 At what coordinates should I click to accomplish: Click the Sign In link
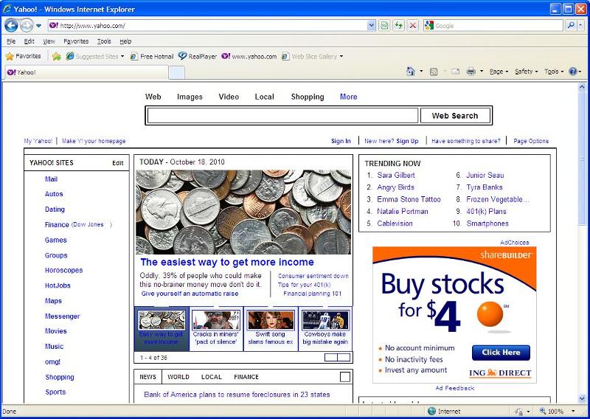coord(341,141)
